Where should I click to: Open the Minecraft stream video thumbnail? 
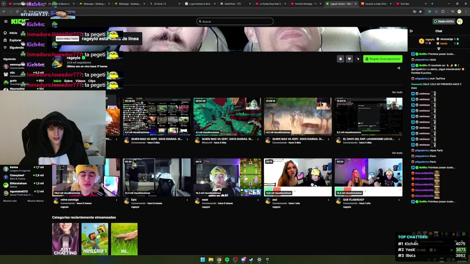tap(227, 117)
